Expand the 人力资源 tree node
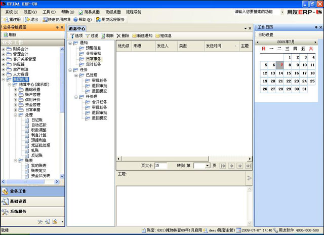The height and width of the screenshot is (235, 324). (4, 74)
